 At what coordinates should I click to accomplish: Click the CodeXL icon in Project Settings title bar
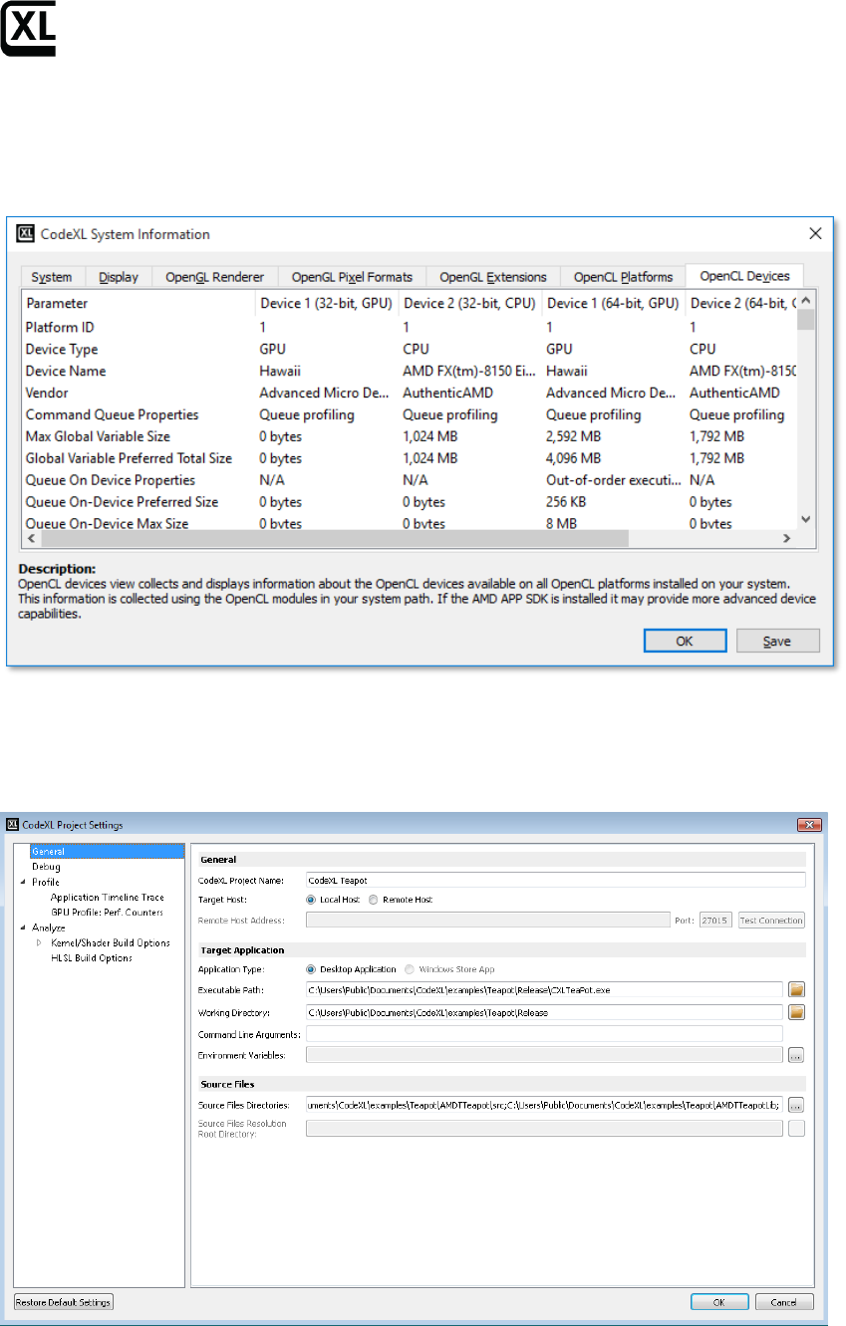13,825
